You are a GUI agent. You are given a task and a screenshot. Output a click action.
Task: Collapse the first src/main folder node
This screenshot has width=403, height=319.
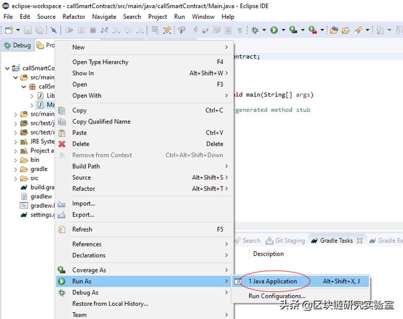(x=15, y=77)
